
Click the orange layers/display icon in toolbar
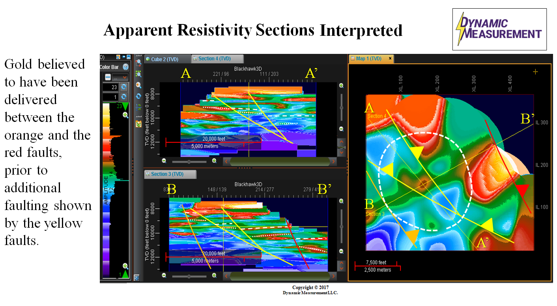138,124
